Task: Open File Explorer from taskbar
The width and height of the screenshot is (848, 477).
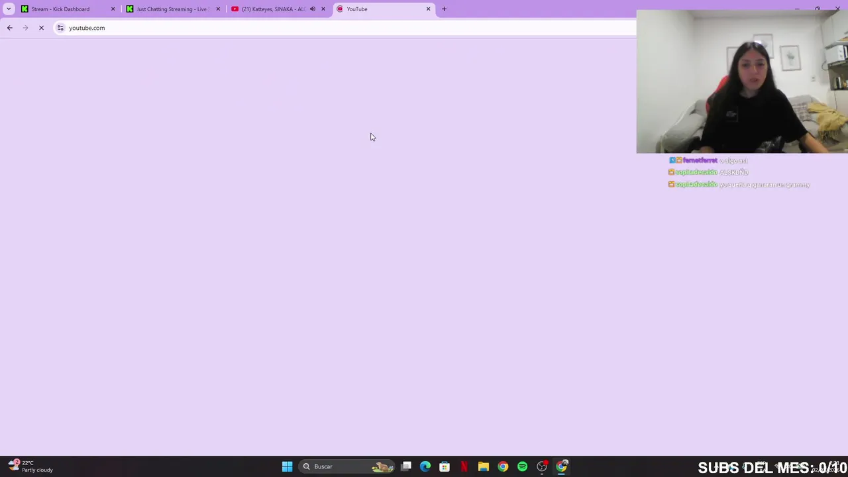Action: (x=484, y=466)
